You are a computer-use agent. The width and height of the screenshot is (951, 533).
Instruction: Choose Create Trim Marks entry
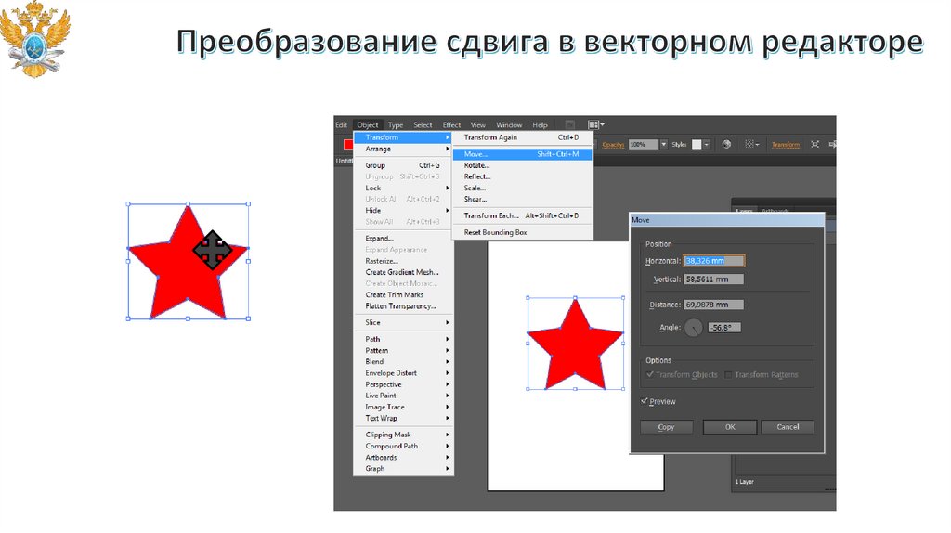point(403,294)
